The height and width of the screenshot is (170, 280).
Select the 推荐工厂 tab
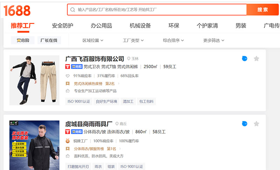point(22,25)
